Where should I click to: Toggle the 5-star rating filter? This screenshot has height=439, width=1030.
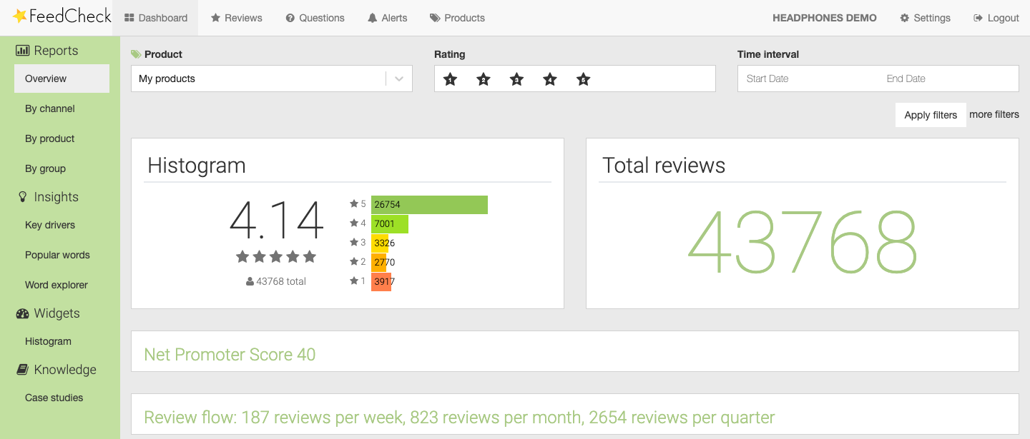pos(584,79)
